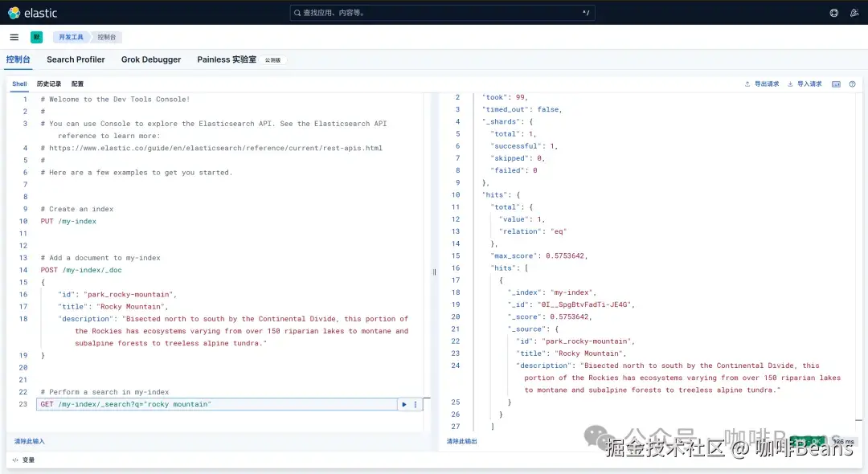This screenshot has width=868, height=474.
Task: Click the Elastic logo
Action: tap(33, 13)
